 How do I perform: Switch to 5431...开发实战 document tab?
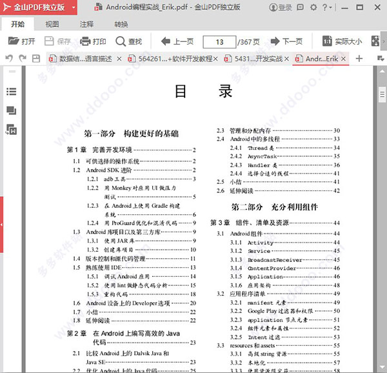tap(253, 59)
